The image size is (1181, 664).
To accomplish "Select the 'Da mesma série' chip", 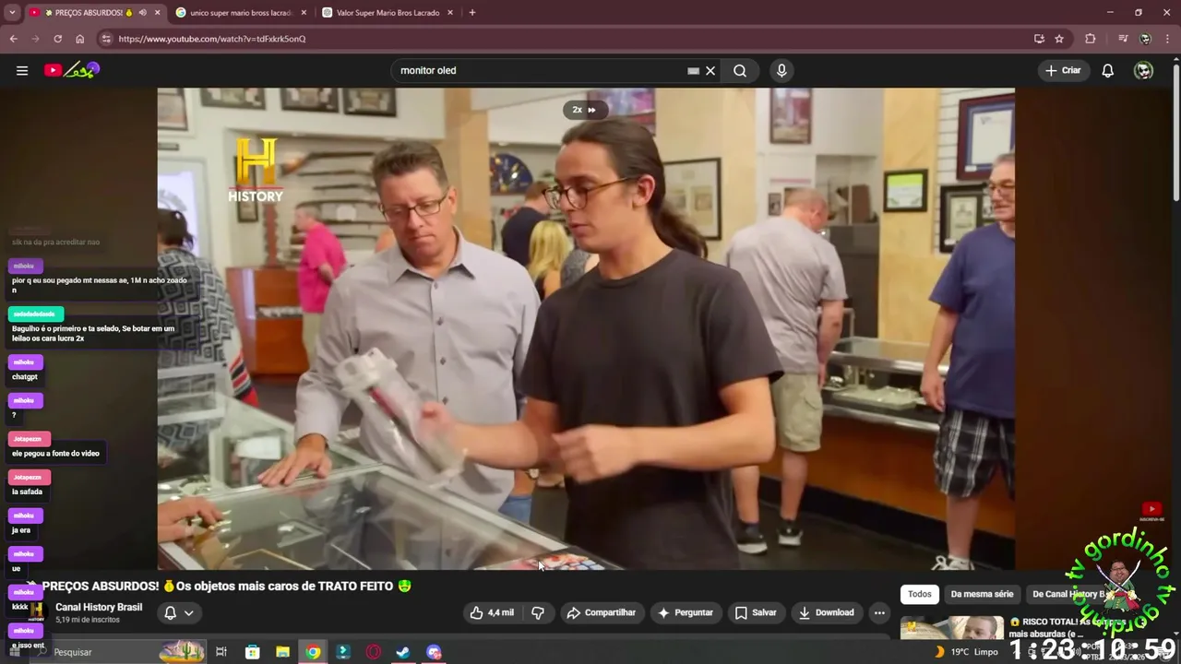I will 982,594.
